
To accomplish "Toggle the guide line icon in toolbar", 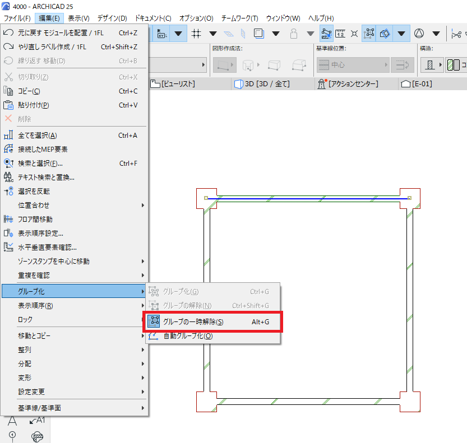I will 327,33.
